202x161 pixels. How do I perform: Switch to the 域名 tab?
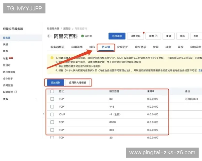coord(92,47)
